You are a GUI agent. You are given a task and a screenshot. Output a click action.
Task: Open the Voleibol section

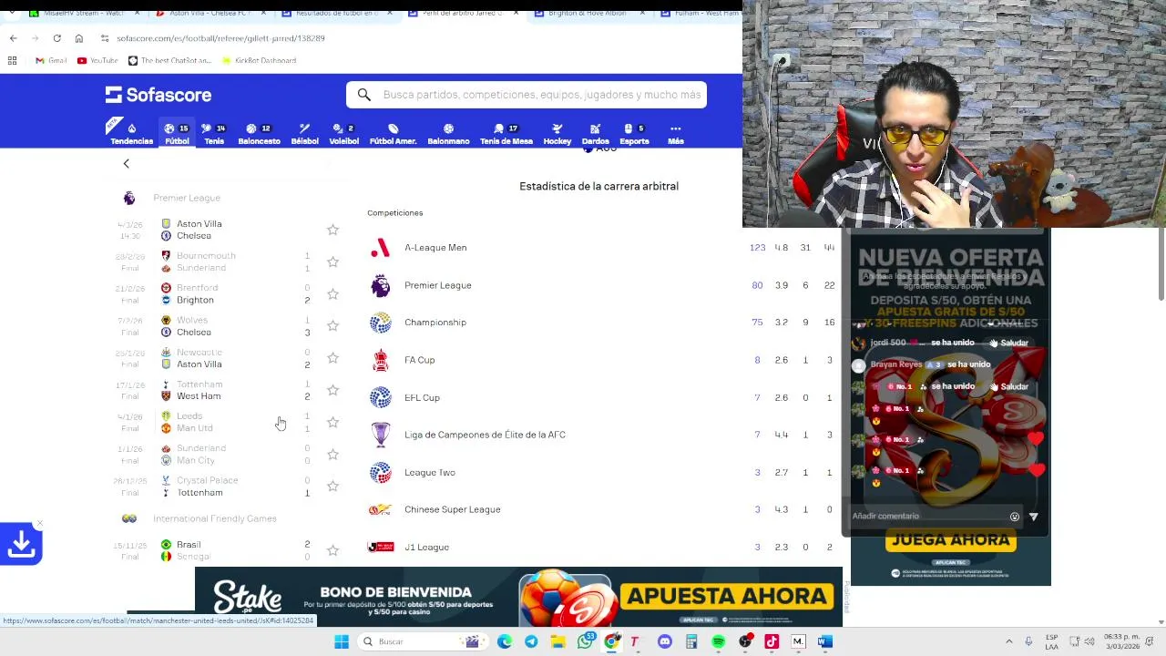tap(343, 134)
